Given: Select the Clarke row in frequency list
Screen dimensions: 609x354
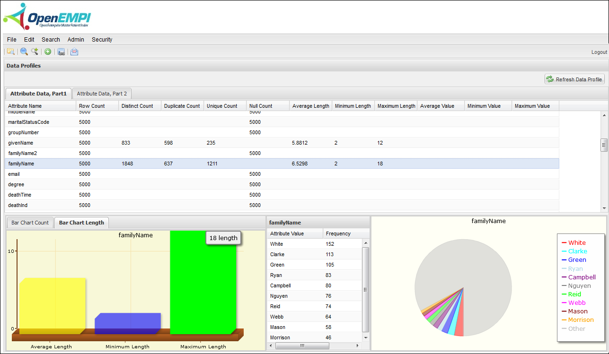Looking at the screenshot, I should (x=315, y=254).
